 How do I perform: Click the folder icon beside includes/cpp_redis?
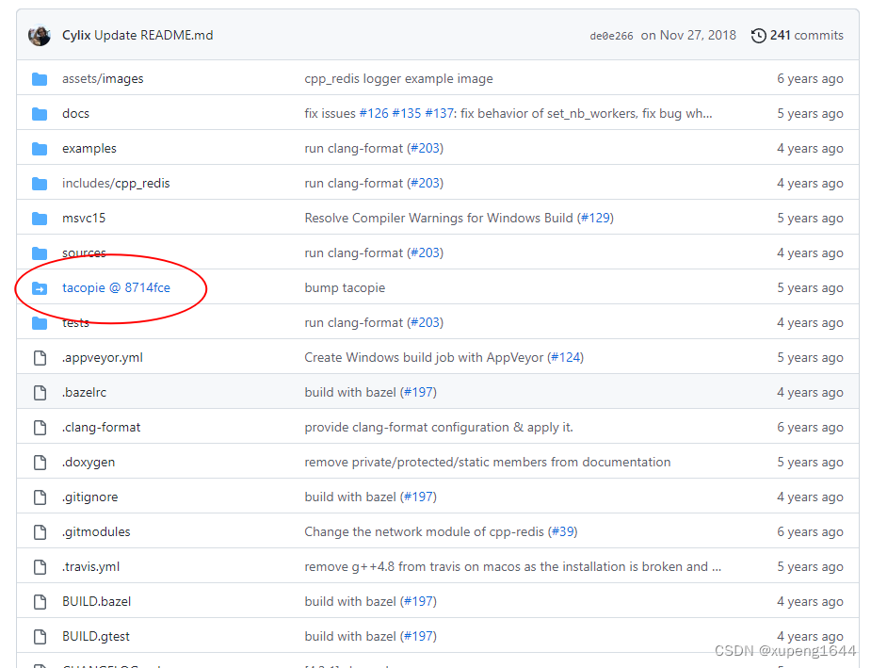pyautogui.click(x=39, y=183)
